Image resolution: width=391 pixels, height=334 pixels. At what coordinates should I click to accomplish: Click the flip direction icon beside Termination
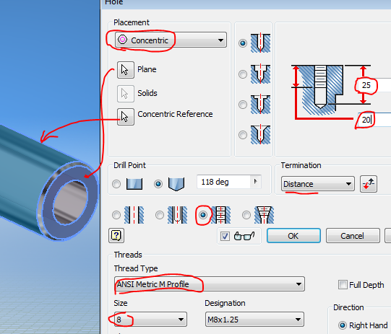pyautogui.click(x=369, y=184)
